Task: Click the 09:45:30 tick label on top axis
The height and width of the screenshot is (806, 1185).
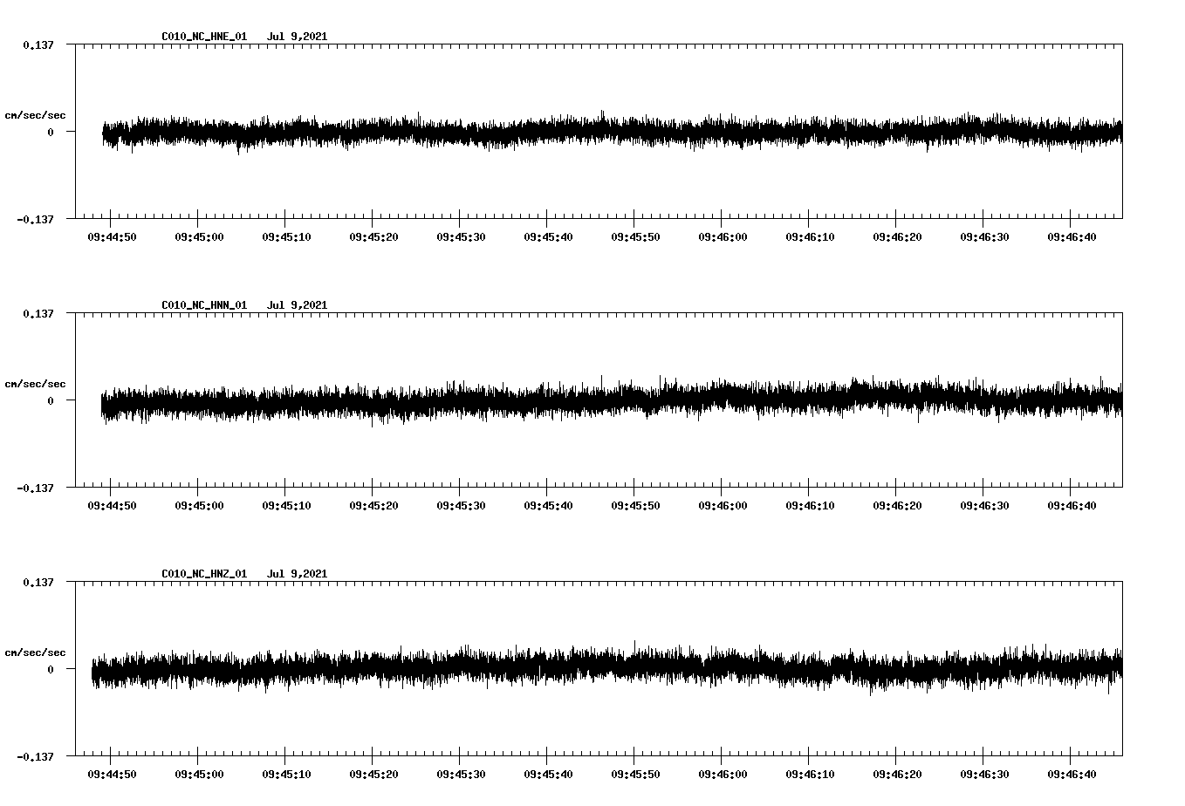Action: click(x=461, y=236)
